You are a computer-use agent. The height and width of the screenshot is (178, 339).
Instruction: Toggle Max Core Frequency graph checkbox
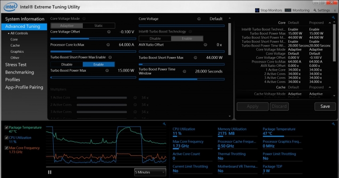point(7,148)
